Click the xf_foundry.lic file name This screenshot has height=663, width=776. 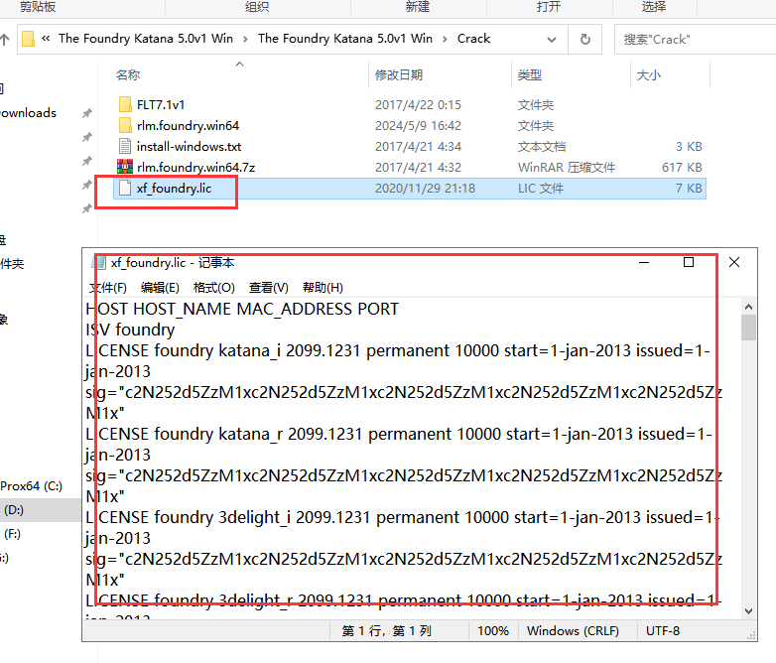tap(175, 189)
